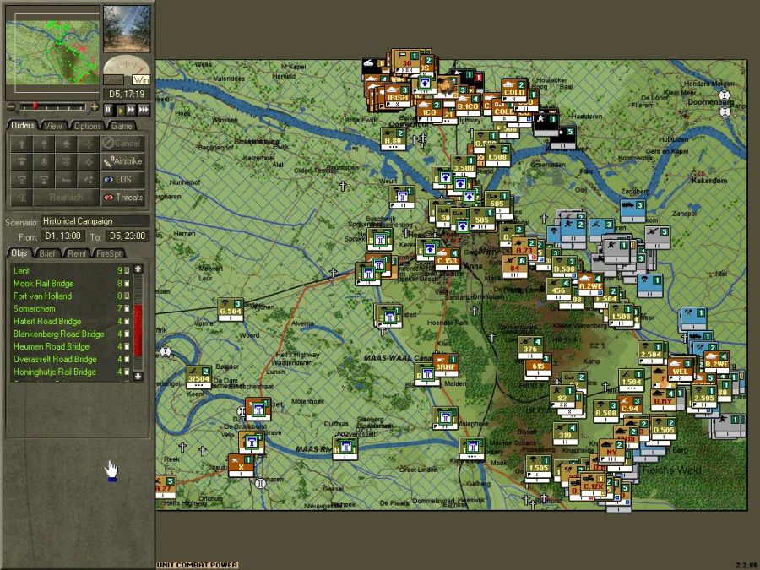
Task: Open the Brief tab
Action: pyautogui.click(x=47, y=253)
